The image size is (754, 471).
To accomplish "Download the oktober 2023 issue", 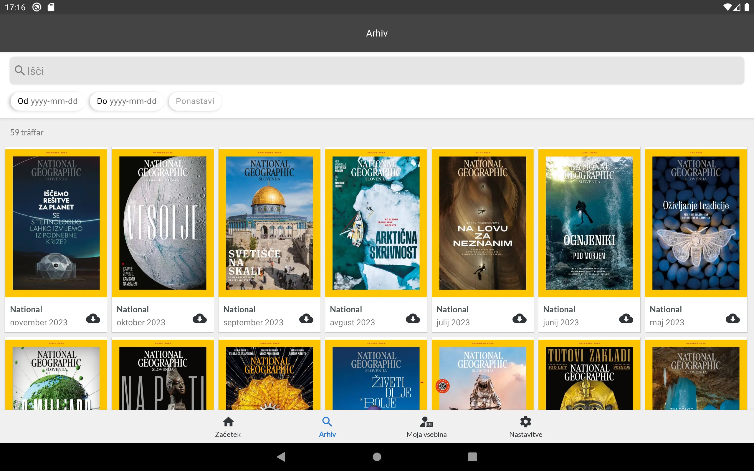I will (x=200, y=318).
